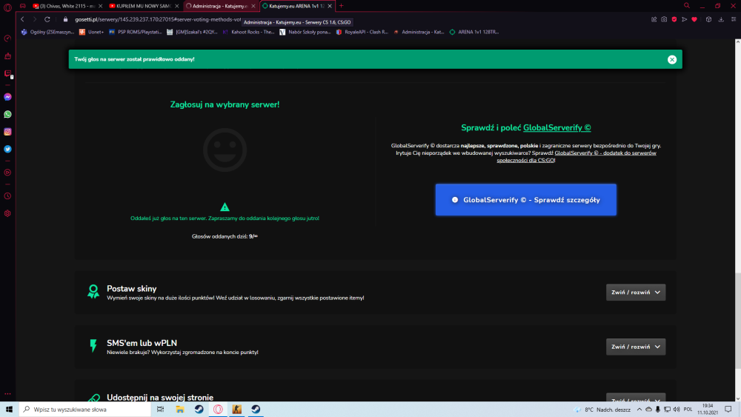
Task: Open the downloads icon
Action: (x=721, y=19)
